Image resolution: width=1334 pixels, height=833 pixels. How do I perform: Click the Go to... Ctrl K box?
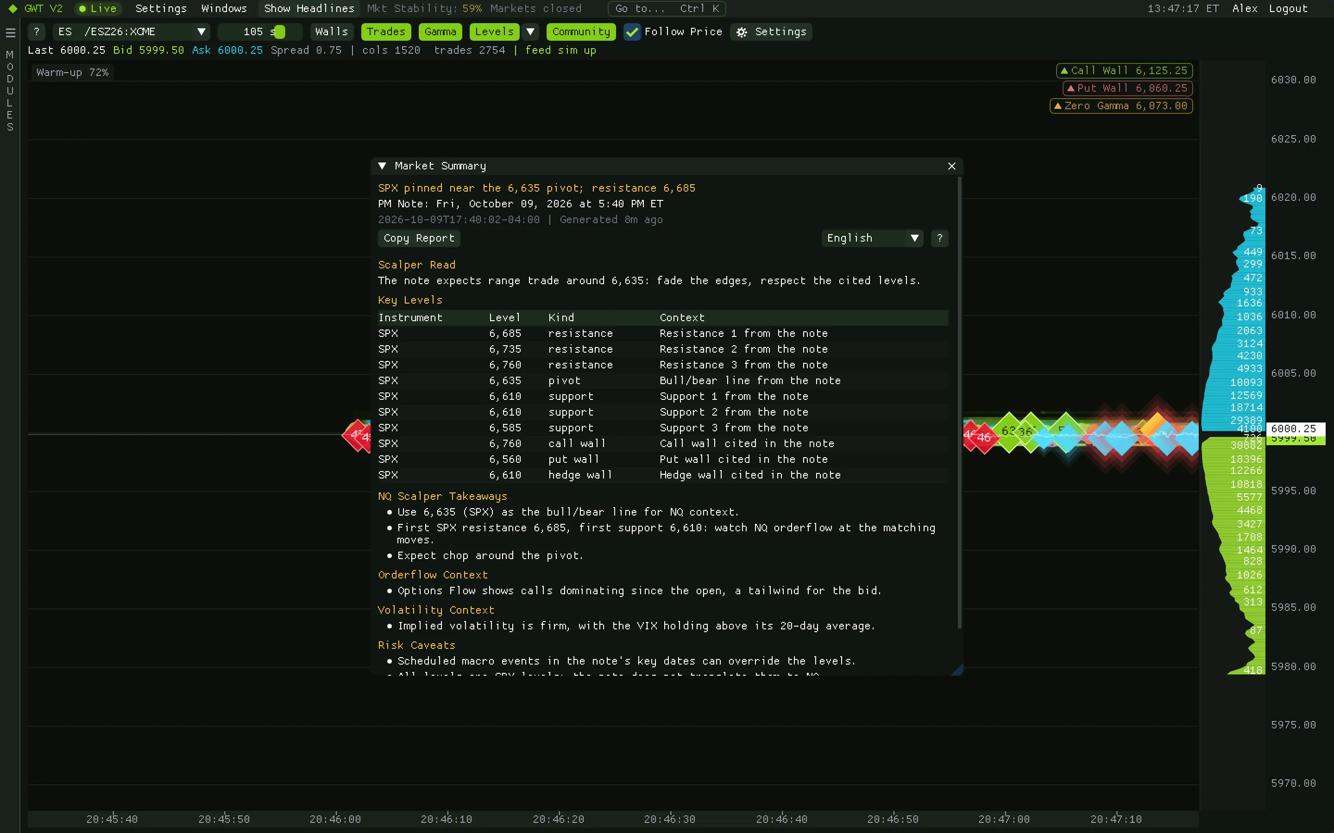click(x=667, y=9)
